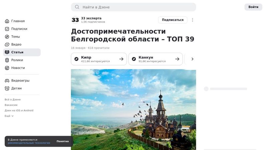Screen dimensions: 267x150
Task: Open the Новости icon in the sidebar
Action: click(7, 68)
